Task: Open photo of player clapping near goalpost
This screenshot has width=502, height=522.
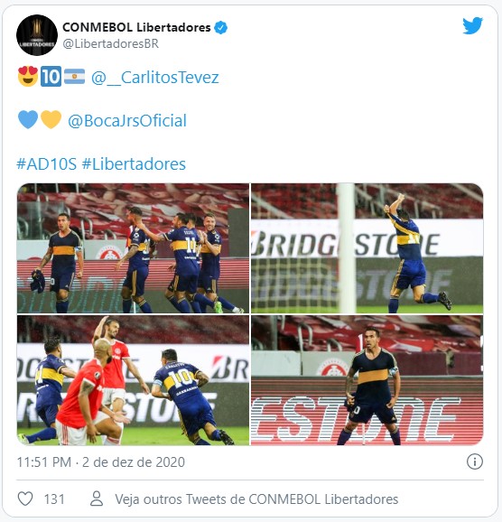Action: click(x=367, y=248)
